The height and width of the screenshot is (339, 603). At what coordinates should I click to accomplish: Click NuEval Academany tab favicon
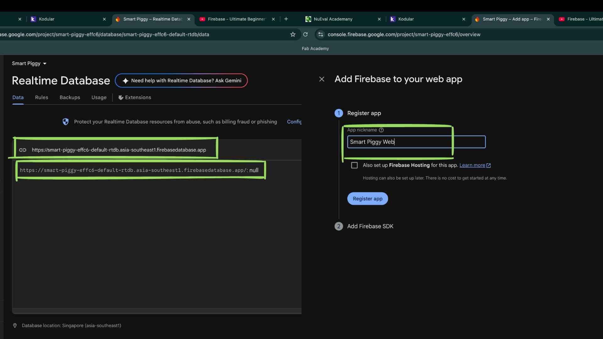coord(308,19)
